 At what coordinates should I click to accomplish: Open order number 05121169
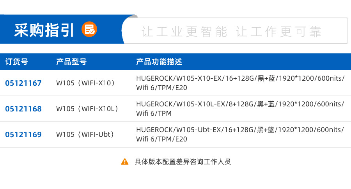point(23,134)
